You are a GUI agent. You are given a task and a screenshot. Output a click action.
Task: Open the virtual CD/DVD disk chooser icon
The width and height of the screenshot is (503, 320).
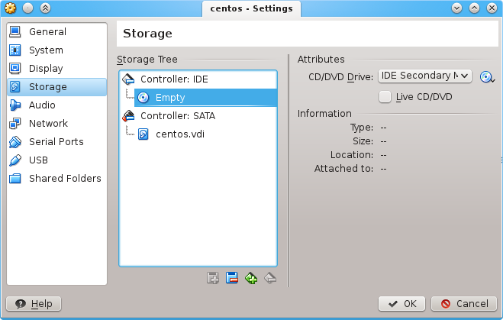(487, 77)
